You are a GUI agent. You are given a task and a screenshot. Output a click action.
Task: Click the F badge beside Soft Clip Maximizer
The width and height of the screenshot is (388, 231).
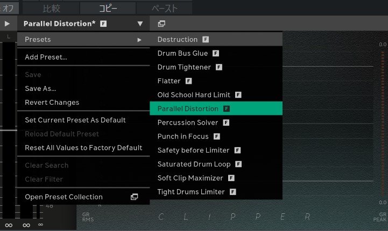pyautogui.click(x=231, y=178)
